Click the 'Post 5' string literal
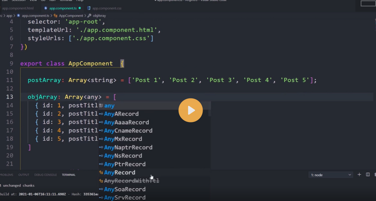The height and width of the screenshot is (201, 376). tap(295, 80)
